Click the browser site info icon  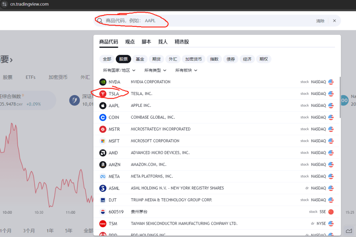(4, 4)
